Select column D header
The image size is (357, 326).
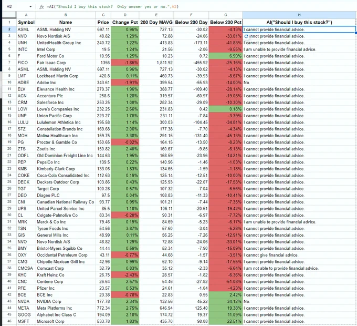click(x=125, y=15)
